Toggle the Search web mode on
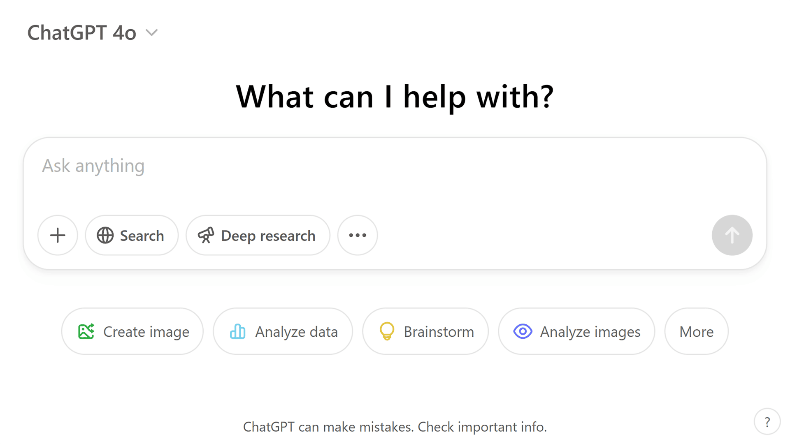This screenshot has width=790, height=444. pyautogui.click(x=132, y=236)
